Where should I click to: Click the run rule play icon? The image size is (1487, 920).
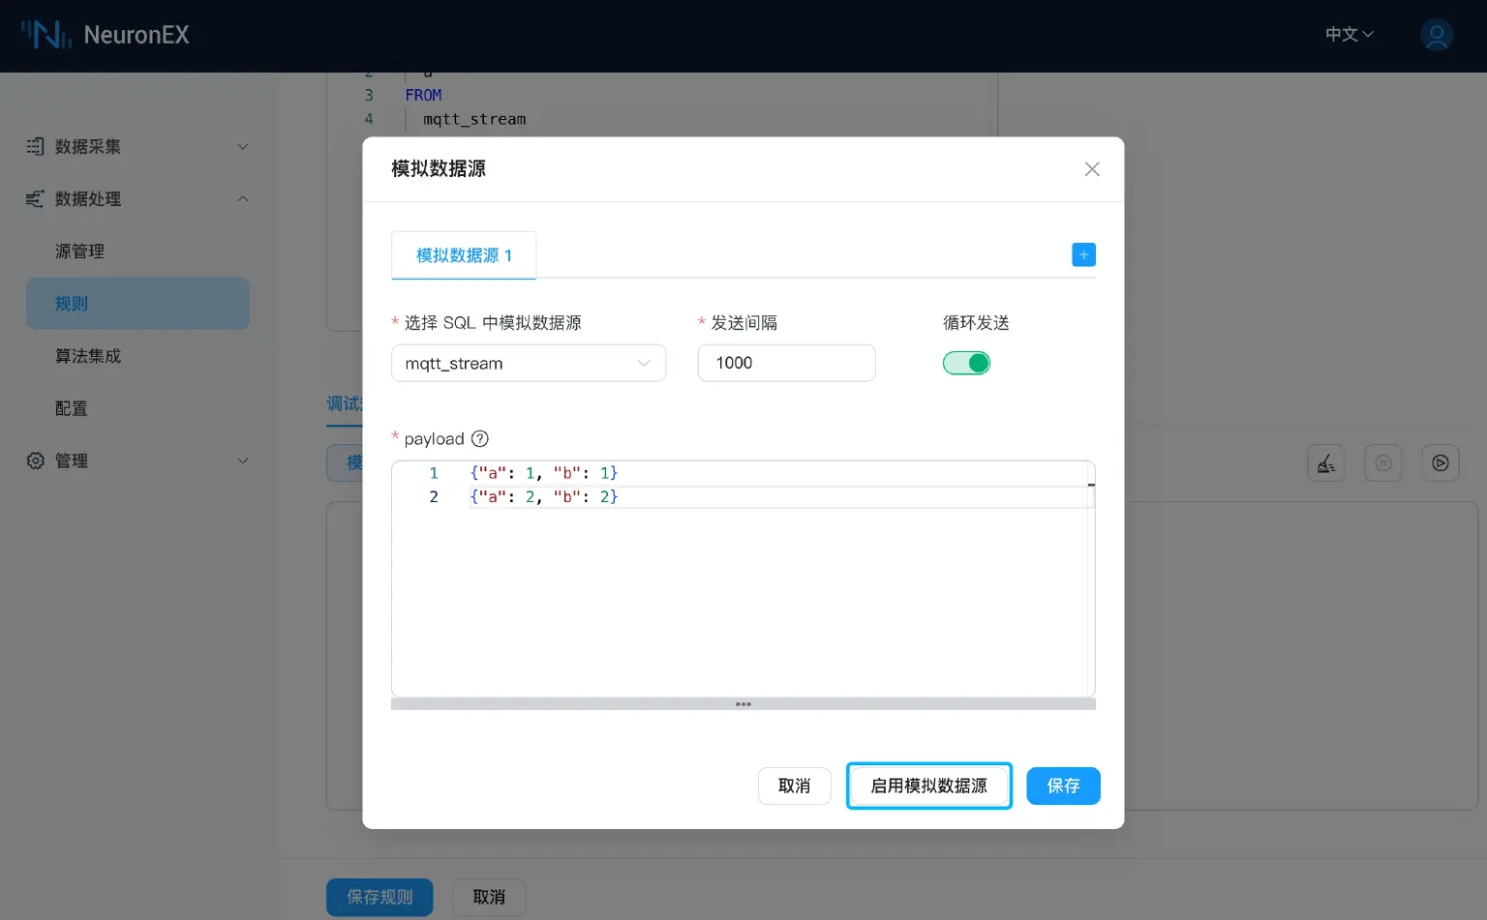pos(1440,462)
